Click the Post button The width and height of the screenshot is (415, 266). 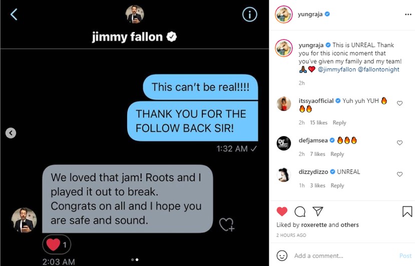tap(405, 255)
